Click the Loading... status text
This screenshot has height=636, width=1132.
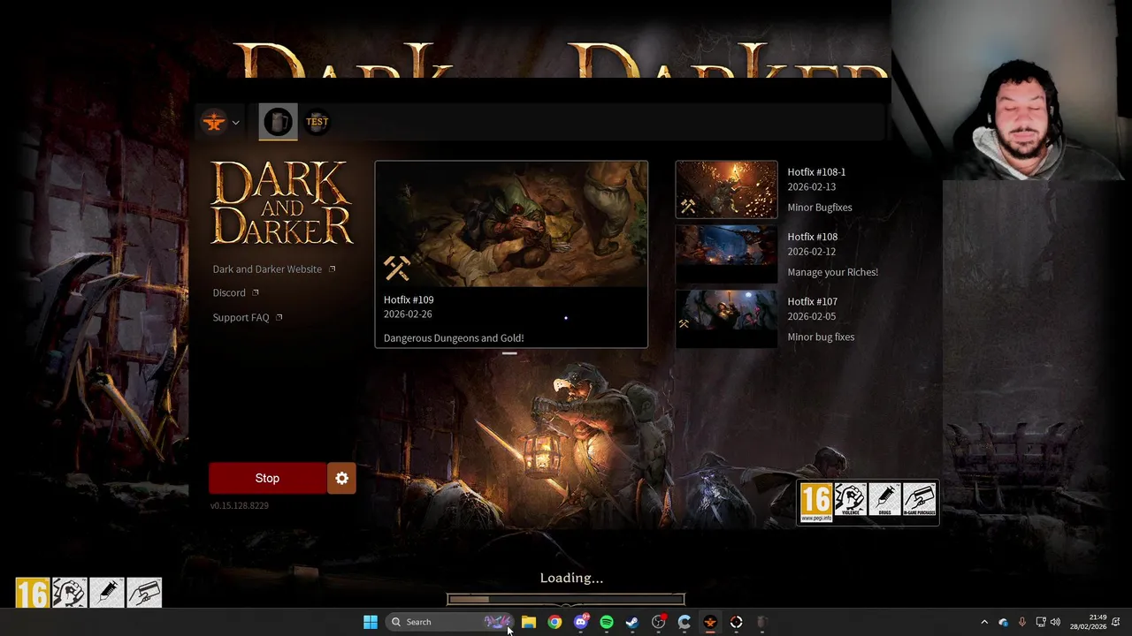(571, 578)
